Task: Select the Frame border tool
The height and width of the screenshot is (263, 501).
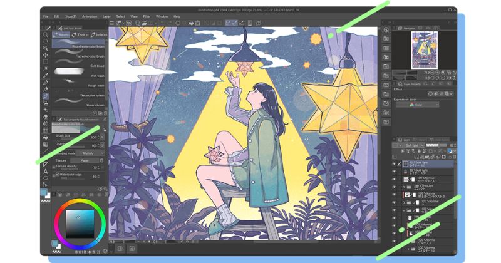Action: pos(45,165)
